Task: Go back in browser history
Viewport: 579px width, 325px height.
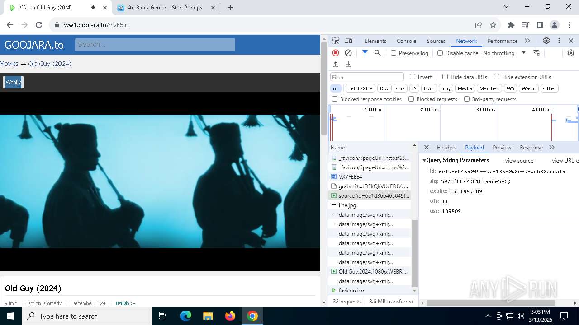Action: click(10, 25)
